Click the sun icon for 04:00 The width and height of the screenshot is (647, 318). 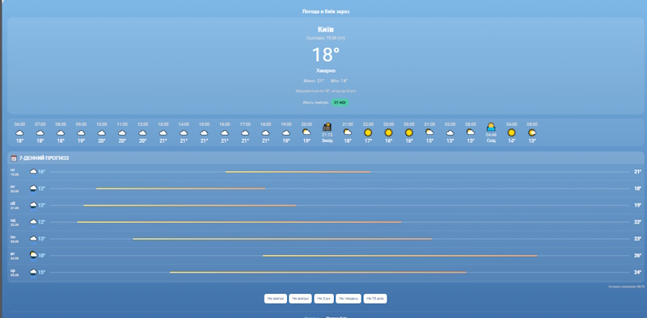tap(511, 132)
